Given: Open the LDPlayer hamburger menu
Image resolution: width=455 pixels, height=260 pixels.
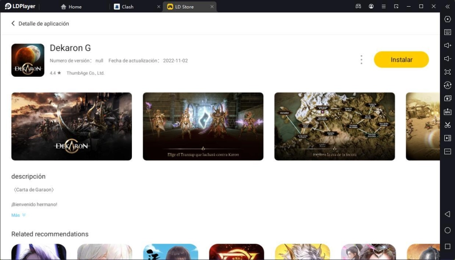Looking at the screenshot, I should pos(383,7).
